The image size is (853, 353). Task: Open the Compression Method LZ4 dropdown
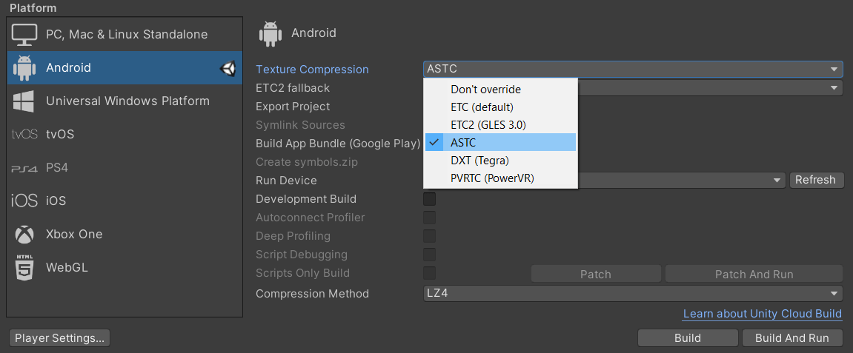click(x=633, y=294)
